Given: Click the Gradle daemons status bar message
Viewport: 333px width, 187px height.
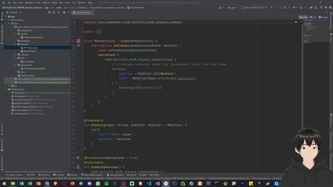Looking at the screenshot, I should 143,179.
